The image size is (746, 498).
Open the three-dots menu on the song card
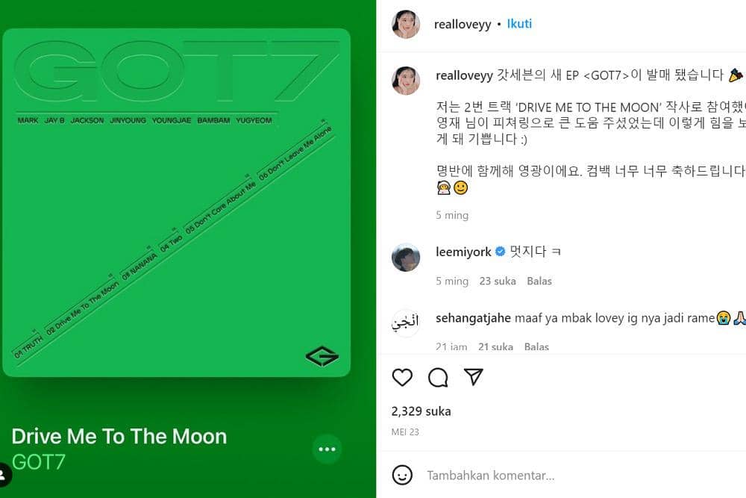click(327, 449)
